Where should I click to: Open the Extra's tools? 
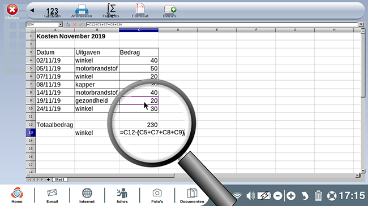170,11
